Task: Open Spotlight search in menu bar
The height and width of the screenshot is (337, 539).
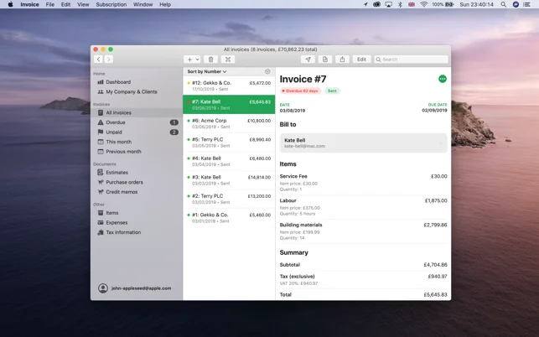Action: pos(503,4)
